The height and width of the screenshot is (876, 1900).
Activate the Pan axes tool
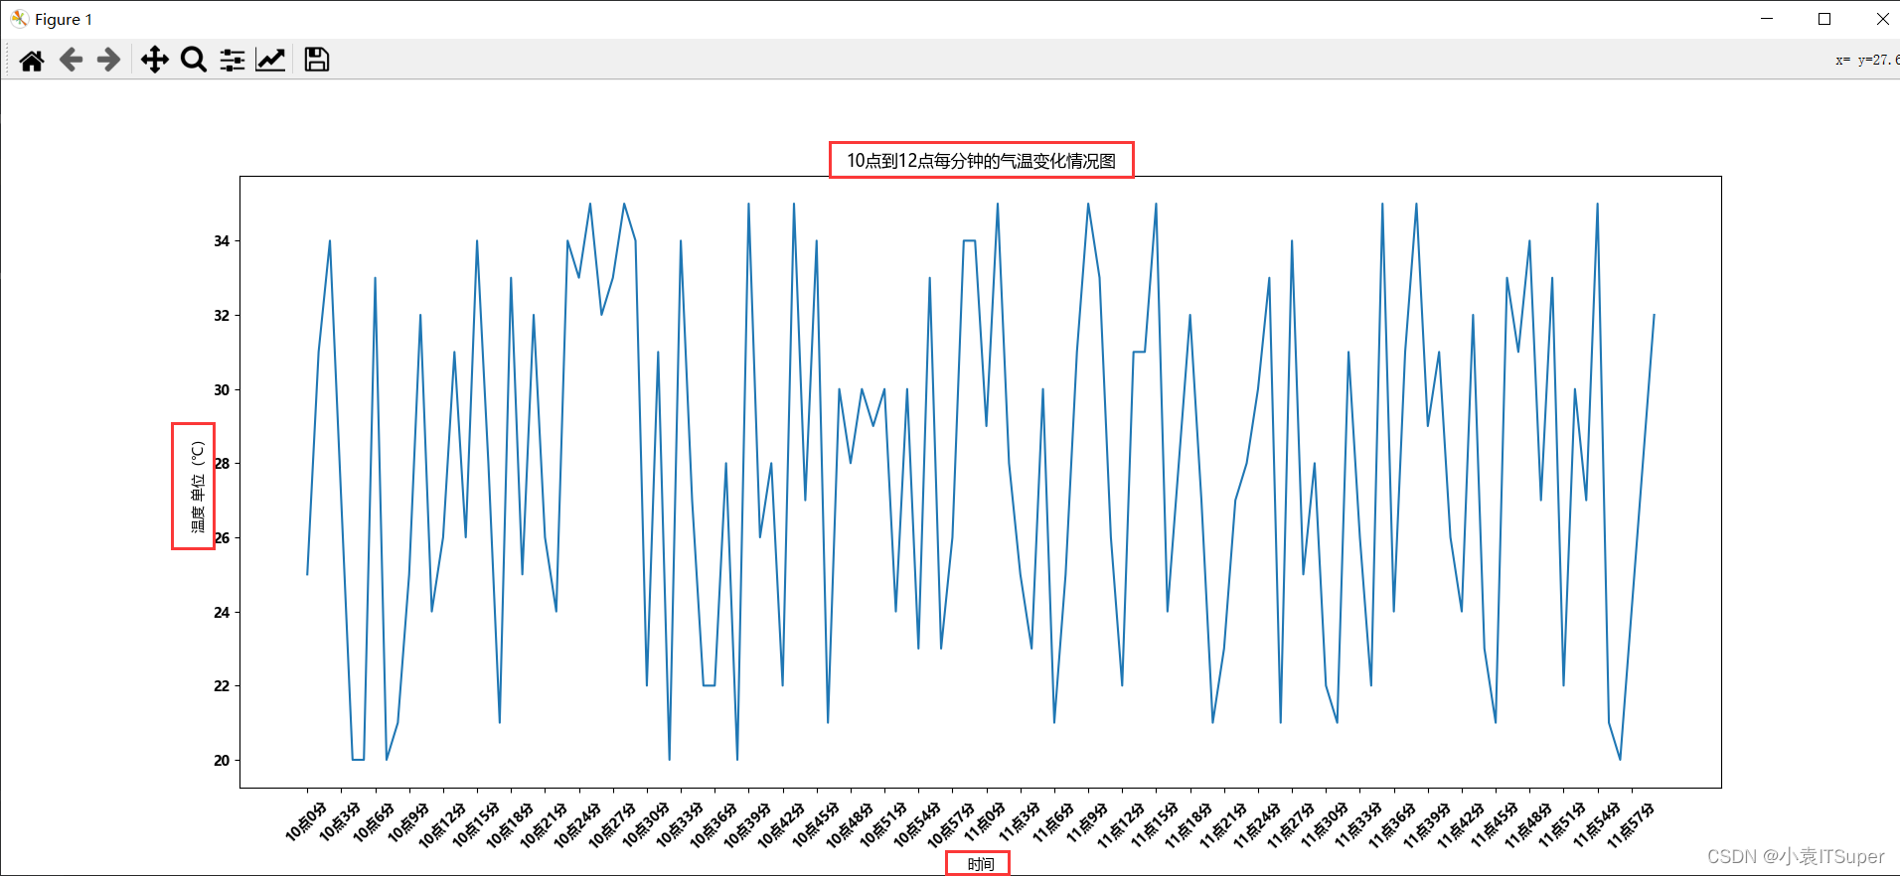point(154,60)
